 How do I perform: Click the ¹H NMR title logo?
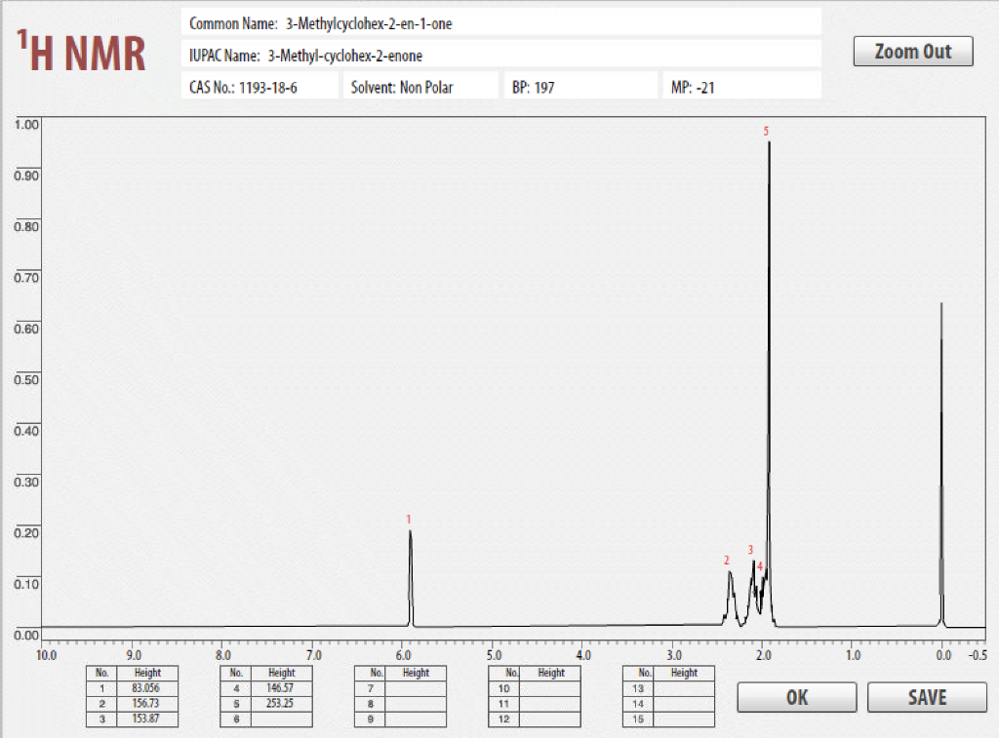(x=81, y=51)
